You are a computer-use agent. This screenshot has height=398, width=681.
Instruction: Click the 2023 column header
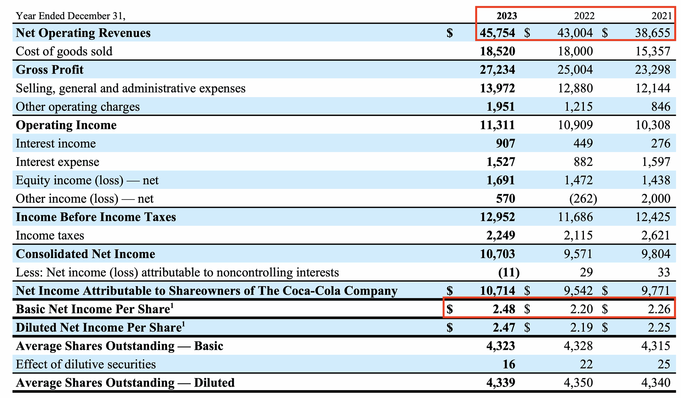tap(506, 16)
